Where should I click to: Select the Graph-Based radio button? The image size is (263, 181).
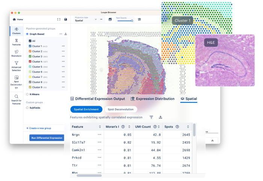27,34
